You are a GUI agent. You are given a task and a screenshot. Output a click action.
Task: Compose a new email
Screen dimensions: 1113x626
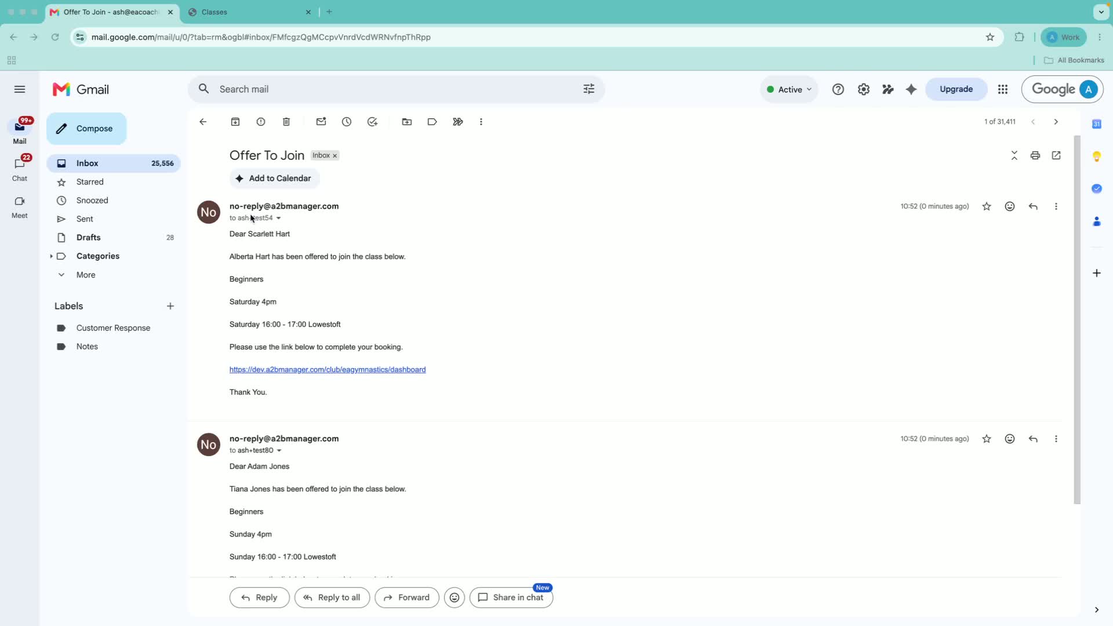86,129
